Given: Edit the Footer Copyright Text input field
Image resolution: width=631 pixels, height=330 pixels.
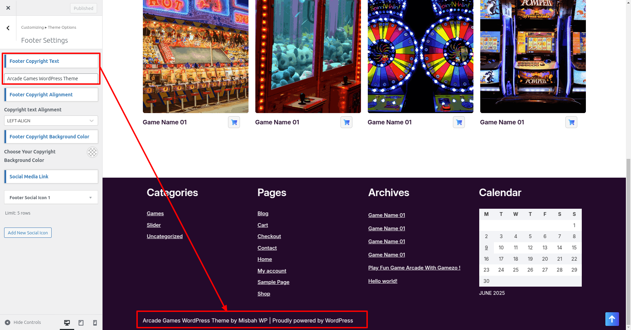Looking at the screenshot, I should [51, 79].
